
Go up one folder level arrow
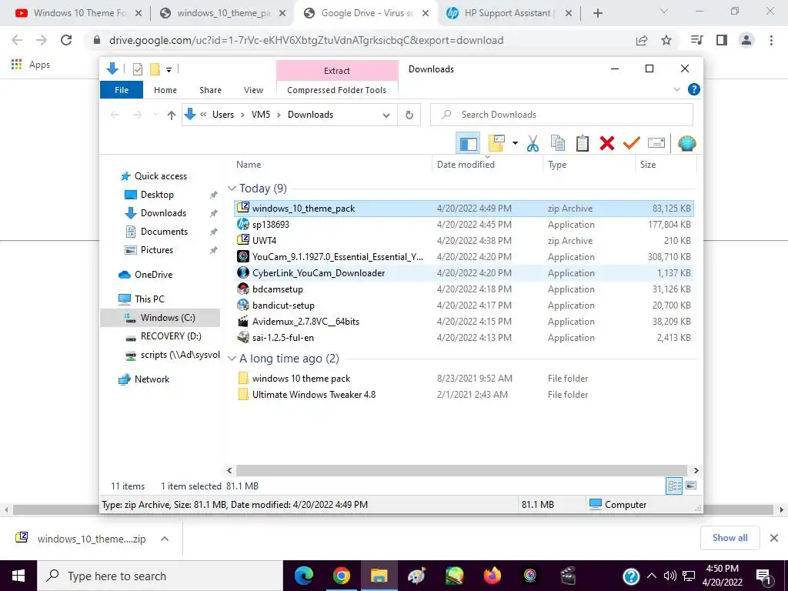point(172,115)
